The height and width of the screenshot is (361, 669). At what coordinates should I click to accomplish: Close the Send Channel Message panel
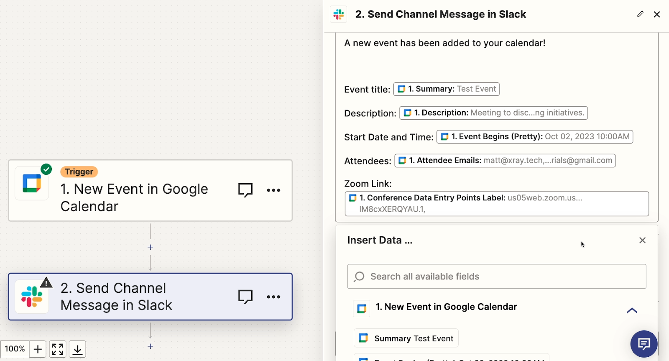click(x=657, y=14)
